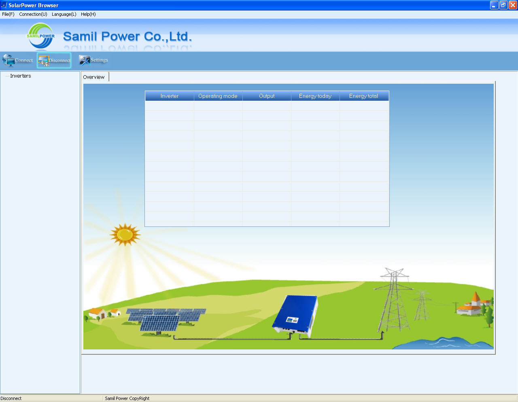
Task: Click the Energy today column header
Action: pos(315,96)
